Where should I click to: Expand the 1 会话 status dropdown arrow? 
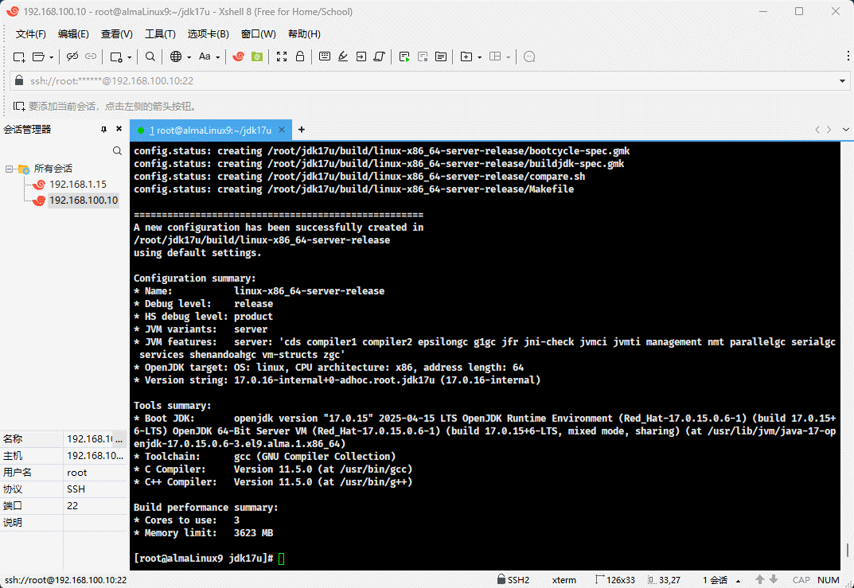point(738,581)
